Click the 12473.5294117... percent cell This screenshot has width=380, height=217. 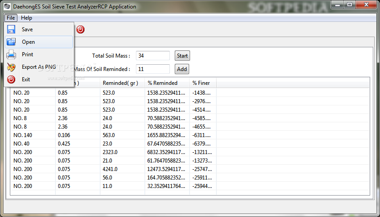click(x=166, y=169)
